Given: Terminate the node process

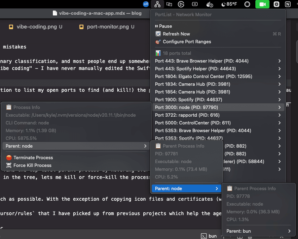Looking at the screenshot, I should pyautogui.click(x=33, y=158).
